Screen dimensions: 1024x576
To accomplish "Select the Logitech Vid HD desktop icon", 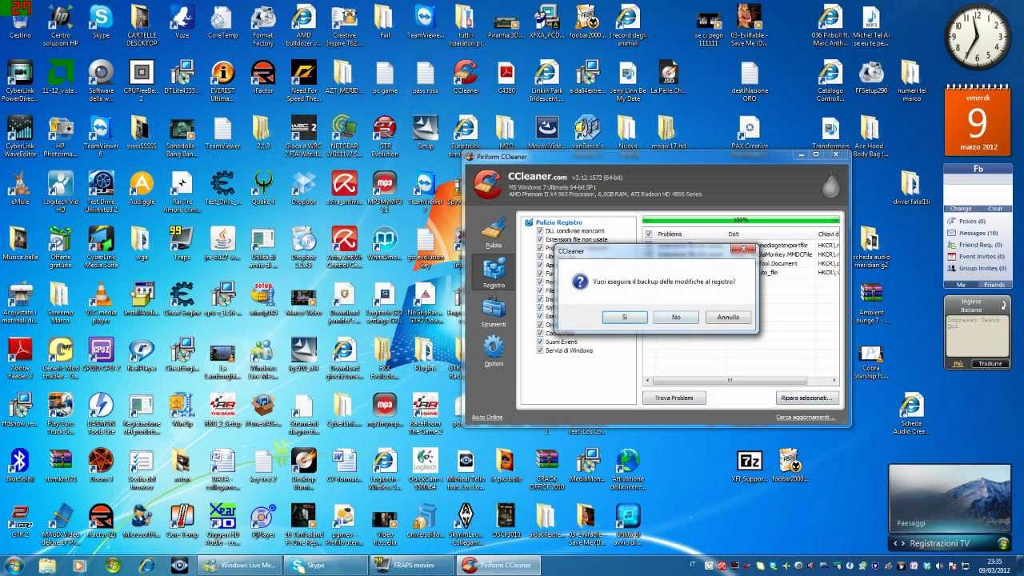I will pyautogui.click(x=61, y=193).
